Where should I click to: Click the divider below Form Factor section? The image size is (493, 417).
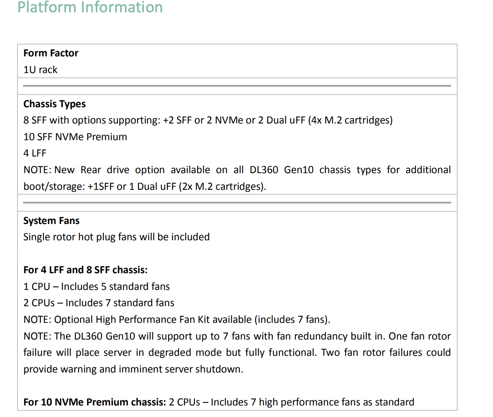pos(237,86)
